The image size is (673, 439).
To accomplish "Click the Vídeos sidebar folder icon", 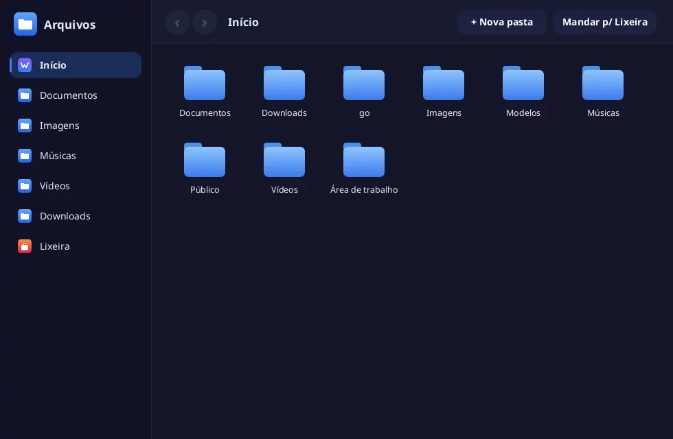I will tap(25, 186).
